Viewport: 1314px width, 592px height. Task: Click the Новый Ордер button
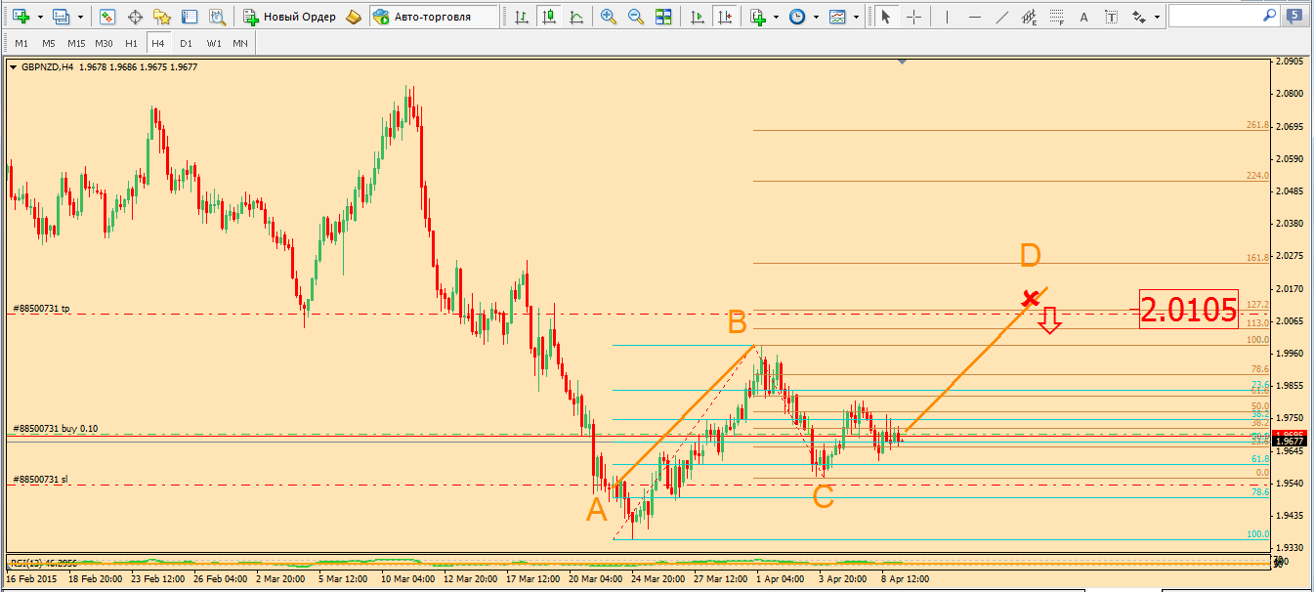pyautogui.click(x=290, y=17)
